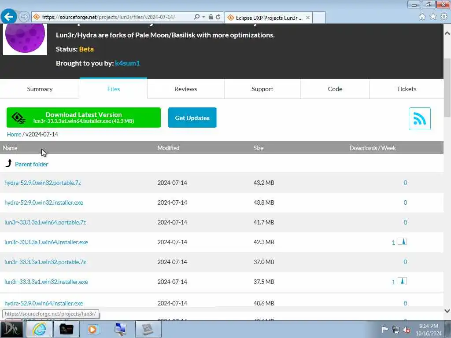Click the stats chart icon for lun3r win64 installer
Viewport: 451px width, 338px height.
pos(403,242)
